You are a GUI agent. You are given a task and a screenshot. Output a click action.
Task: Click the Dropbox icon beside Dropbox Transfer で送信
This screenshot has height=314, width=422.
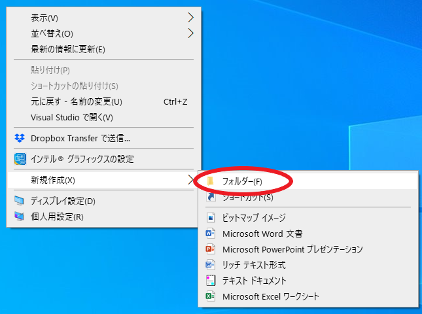[20, 138]
